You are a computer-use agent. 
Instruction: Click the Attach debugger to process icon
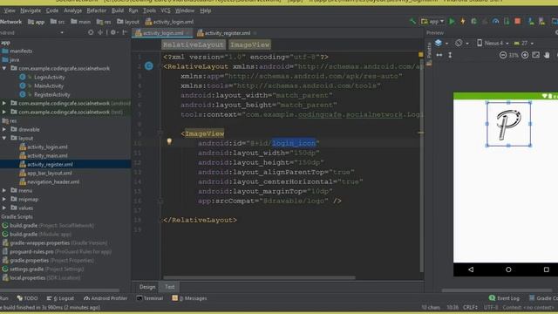coord(507,21)
